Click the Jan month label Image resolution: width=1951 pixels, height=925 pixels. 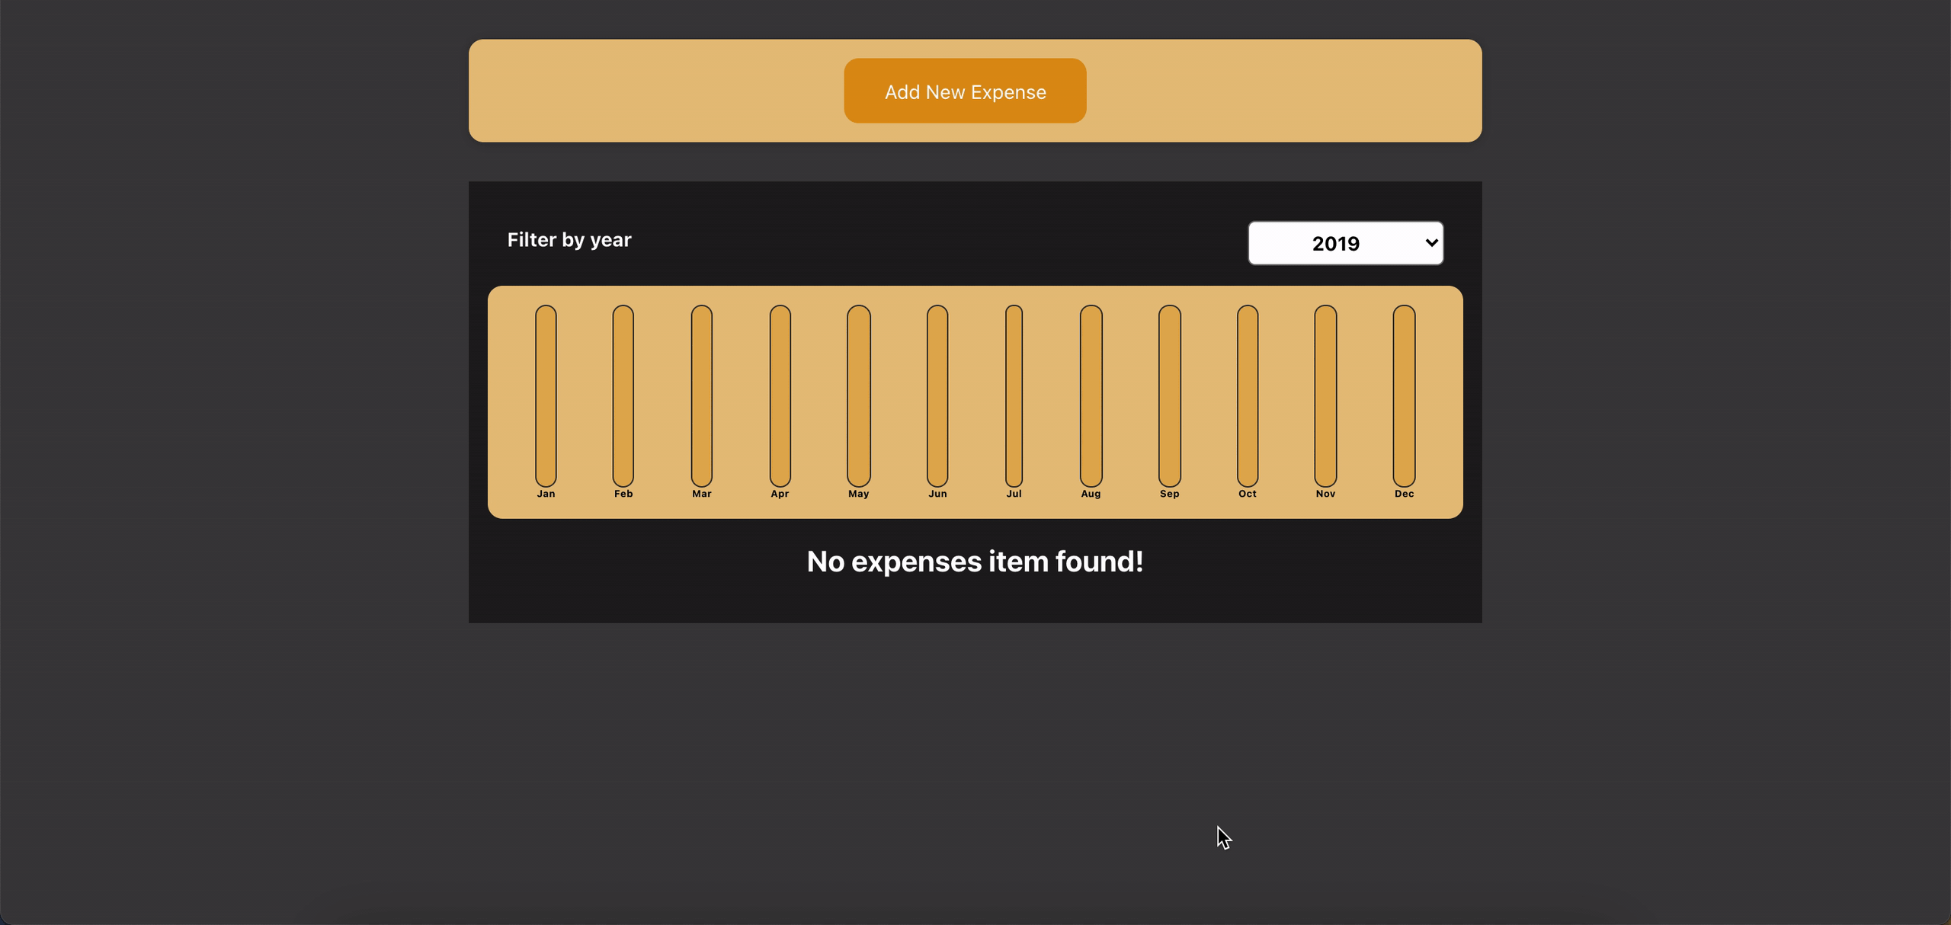coord(546,494)
